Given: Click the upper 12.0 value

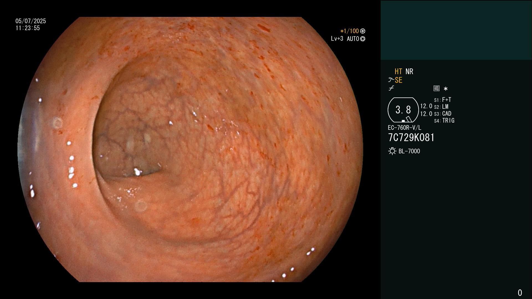Looking at the screenshot, I should 426,106.
